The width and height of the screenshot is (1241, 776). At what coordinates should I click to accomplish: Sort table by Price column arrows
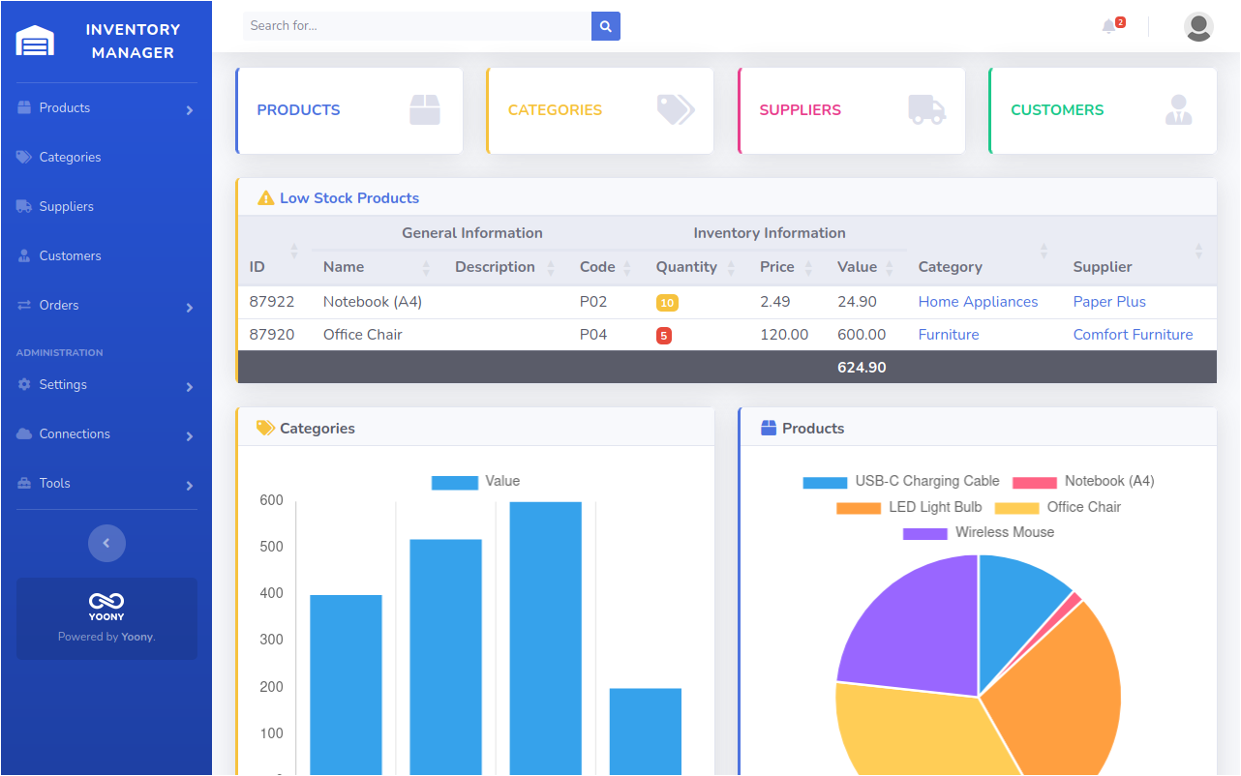[808, 267]
